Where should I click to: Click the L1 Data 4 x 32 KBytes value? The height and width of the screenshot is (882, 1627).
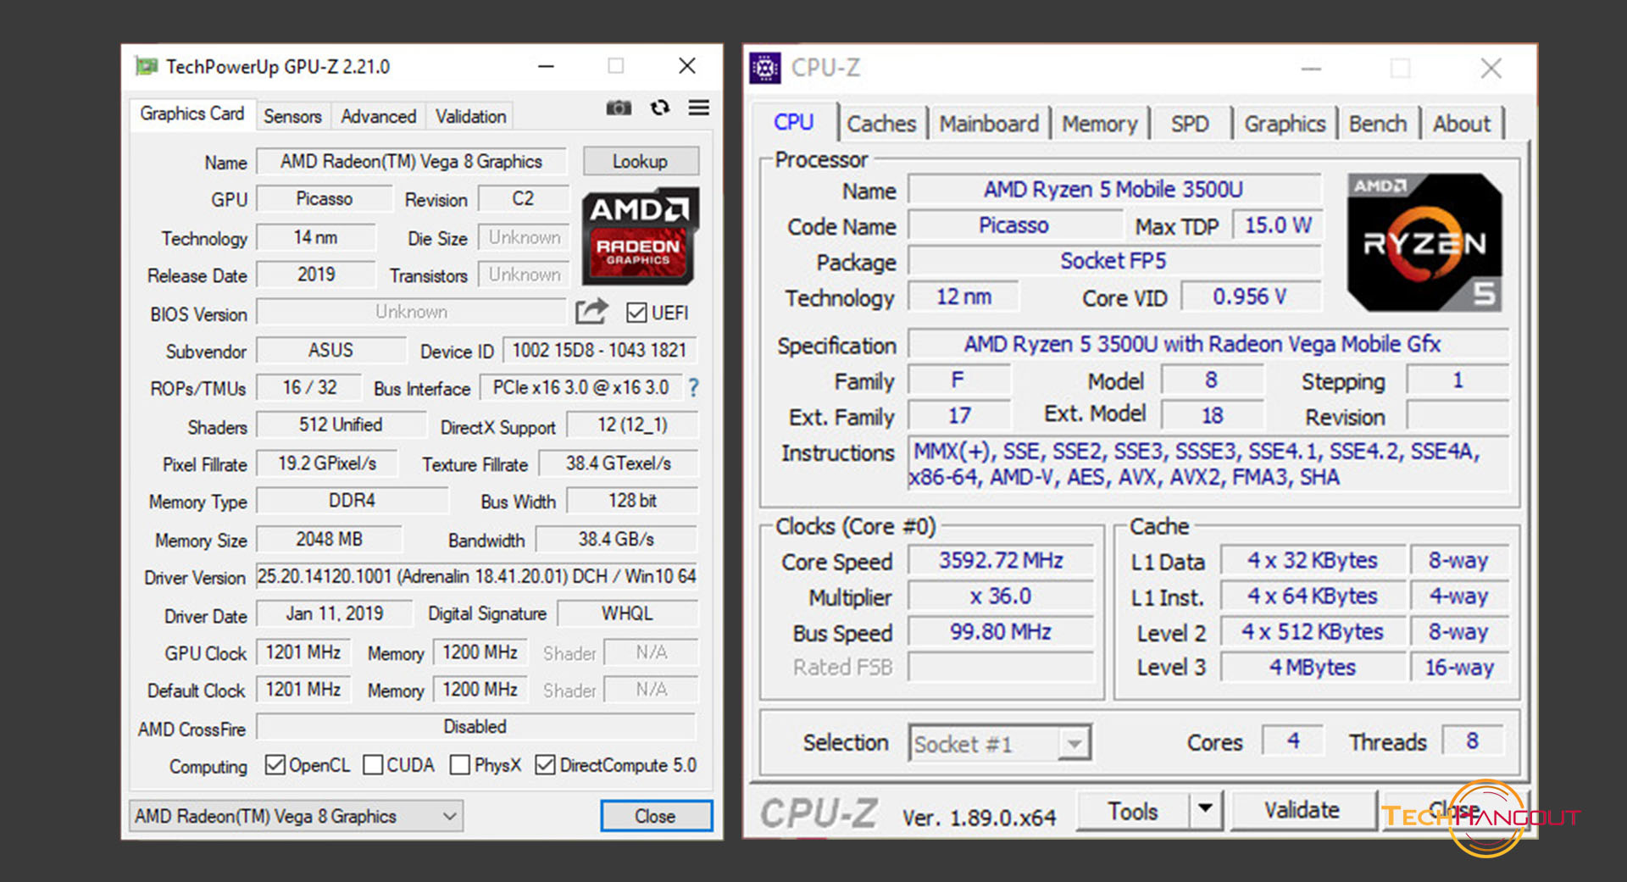pyautogui.click(x=1313, y=561)
